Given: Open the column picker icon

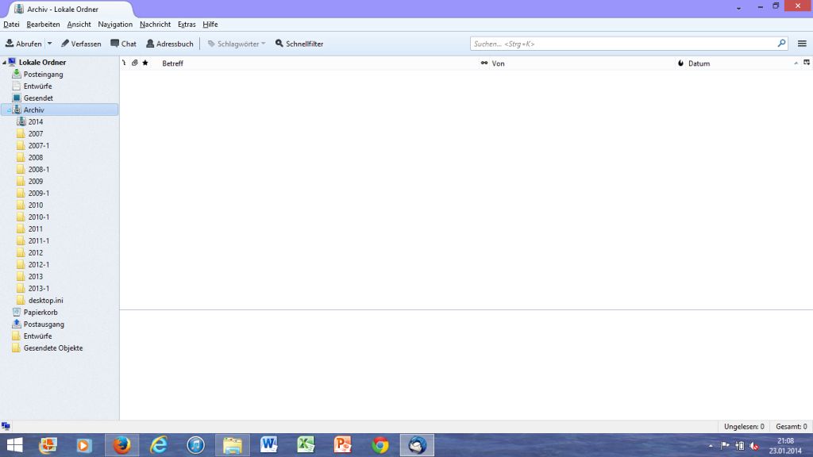Looking at the screenshot, I should coord(807,63).
